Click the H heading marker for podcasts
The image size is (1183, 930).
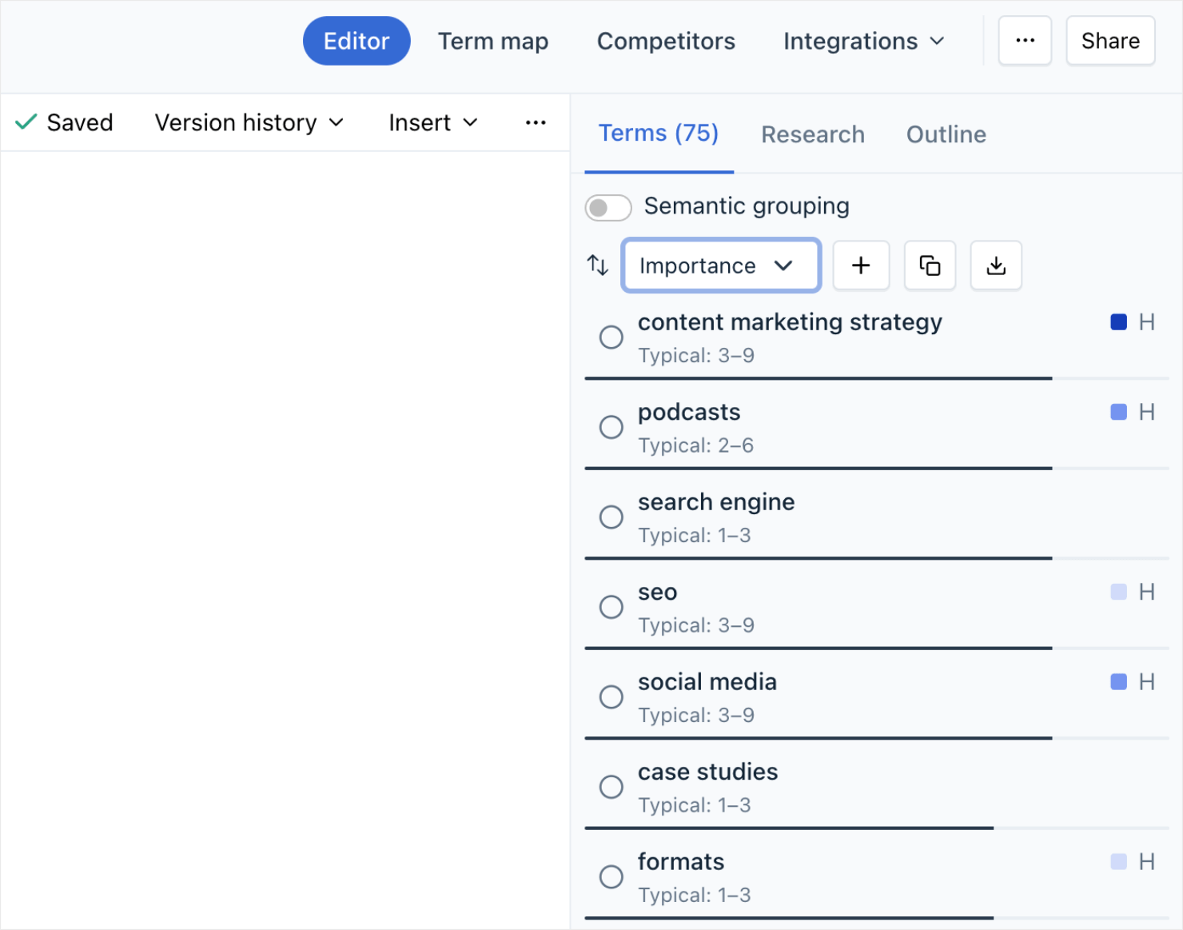[x=1146, y=413]
